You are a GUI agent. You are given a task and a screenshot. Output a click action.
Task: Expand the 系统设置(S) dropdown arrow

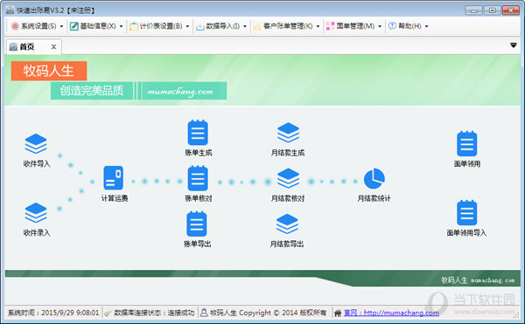point(61,26)
